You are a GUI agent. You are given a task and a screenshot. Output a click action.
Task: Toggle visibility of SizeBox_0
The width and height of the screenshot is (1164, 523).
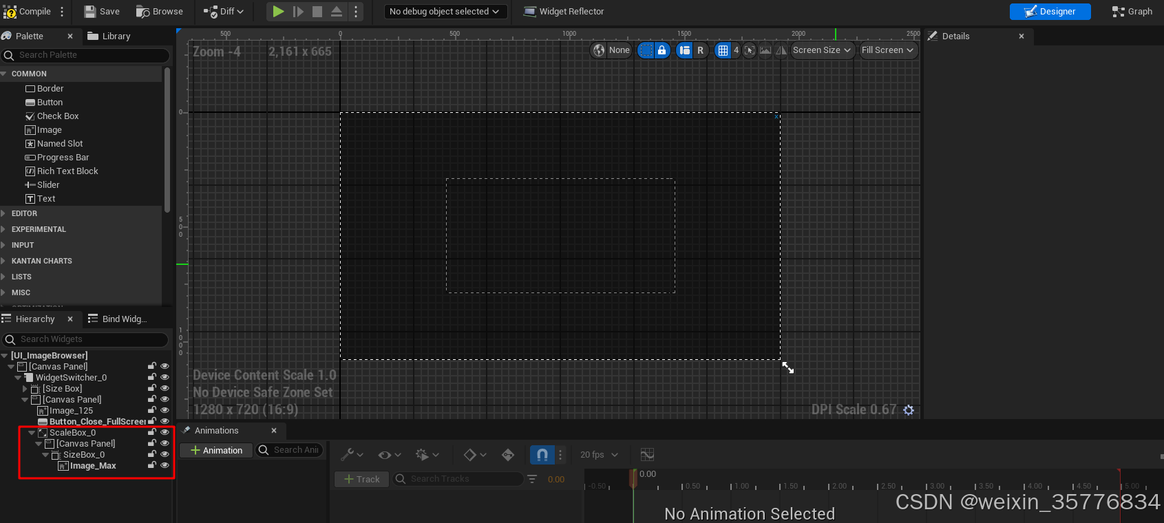point(165,455)
